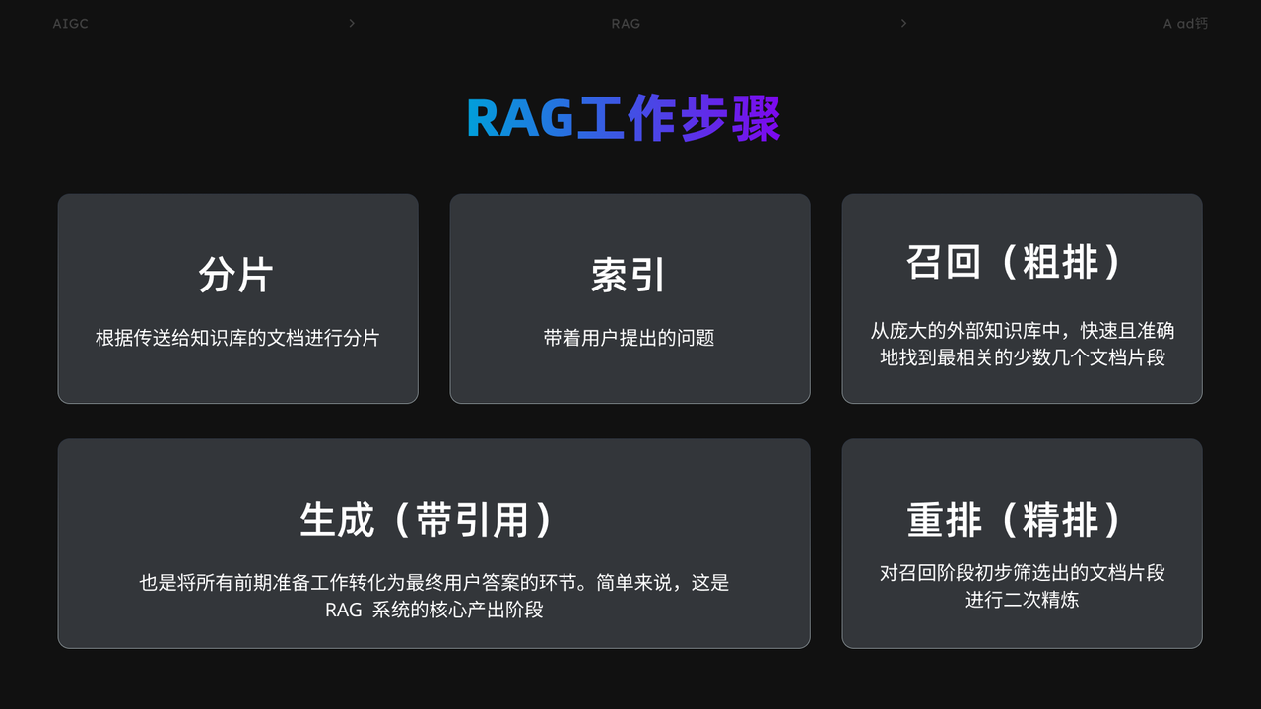Viewport: 1261px width, 709px height.
Task: Select the 索引 card
Action: [x=630, y=298]
